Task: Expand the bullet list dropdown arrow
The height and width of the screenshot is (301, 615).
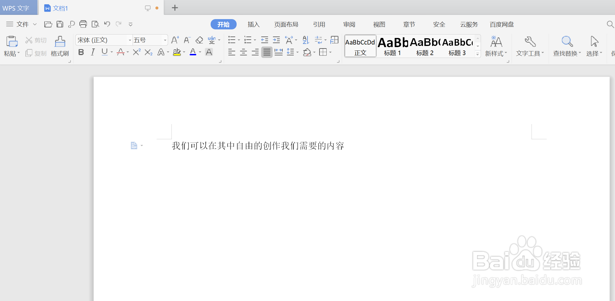Action: pyautogui.click(x=239, y=40)
